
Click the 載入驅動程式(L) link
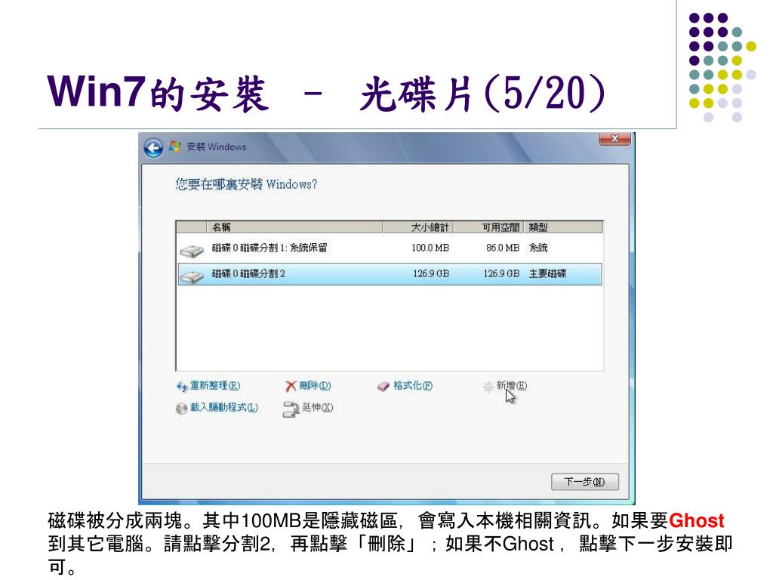click(x=224, y=407)
